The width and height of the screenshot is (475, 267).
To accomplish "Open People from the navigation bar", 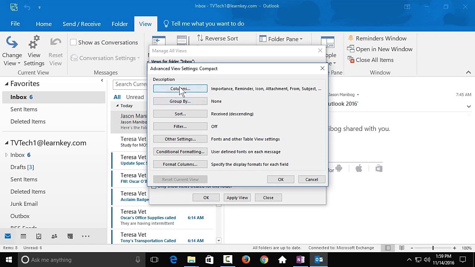I will [x=54, y=236].
